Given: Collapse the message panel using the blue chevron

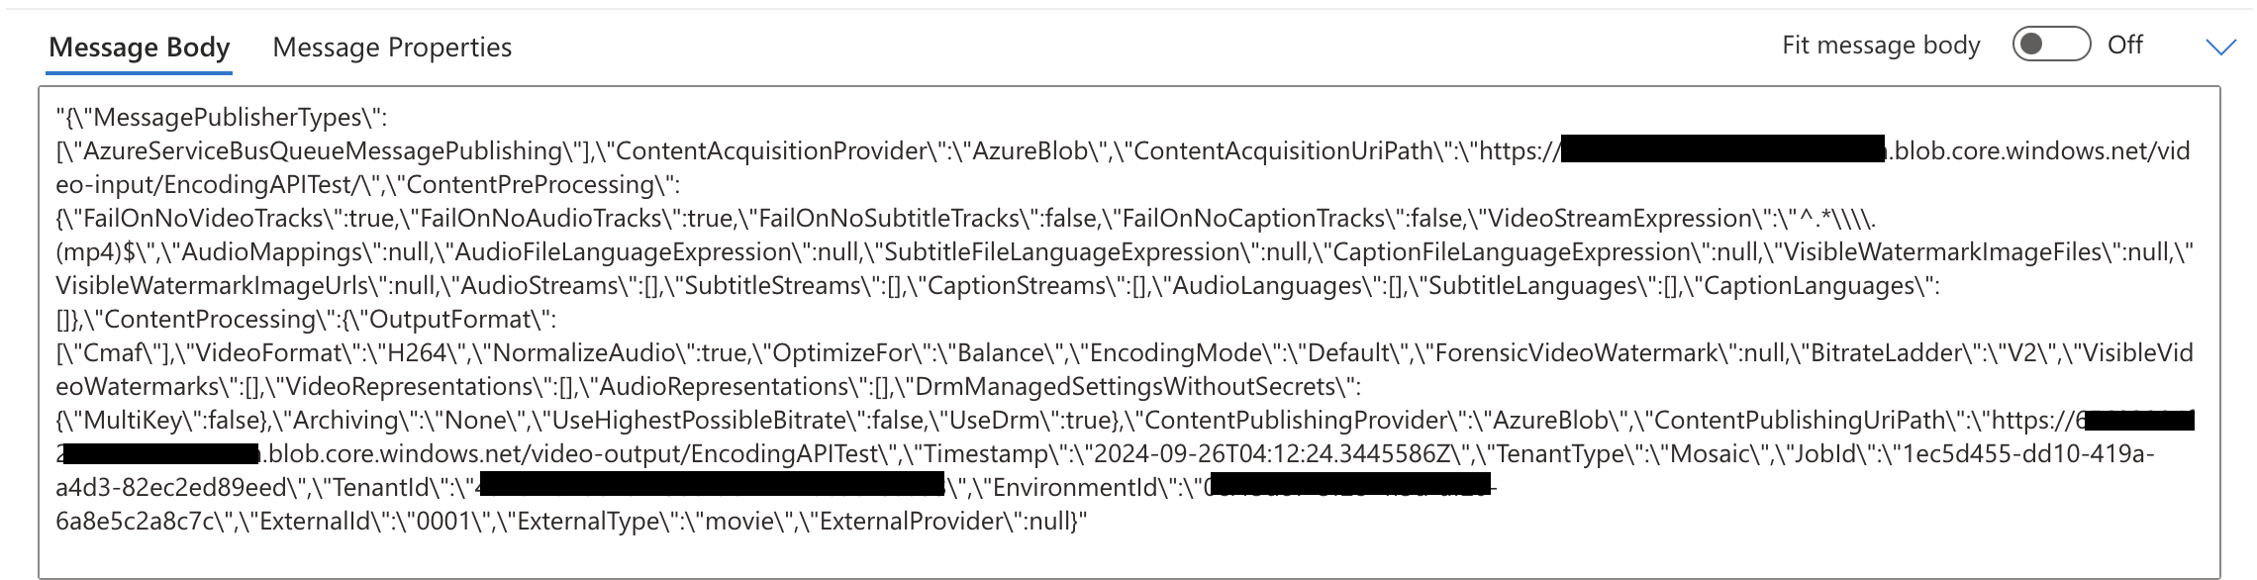Looking at the screenshot, I should 2223,46.
